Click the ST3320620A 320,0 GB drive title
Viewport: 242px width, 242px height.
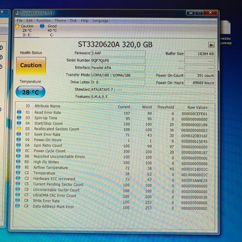point(115,45)
